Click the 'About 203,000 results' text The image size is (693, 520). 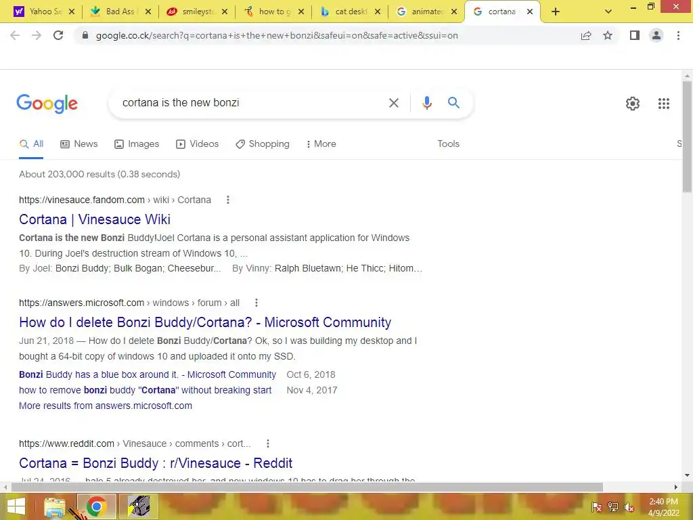coord(99,174)
